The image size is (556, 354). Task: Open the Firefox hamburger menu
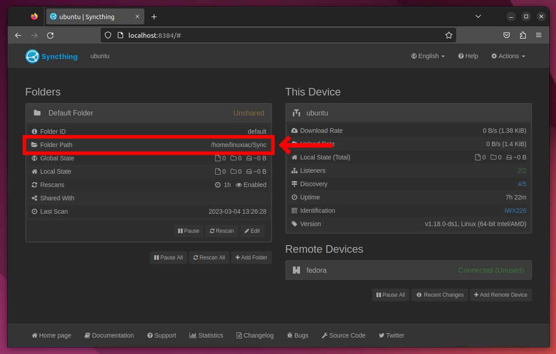click(539, 35)
